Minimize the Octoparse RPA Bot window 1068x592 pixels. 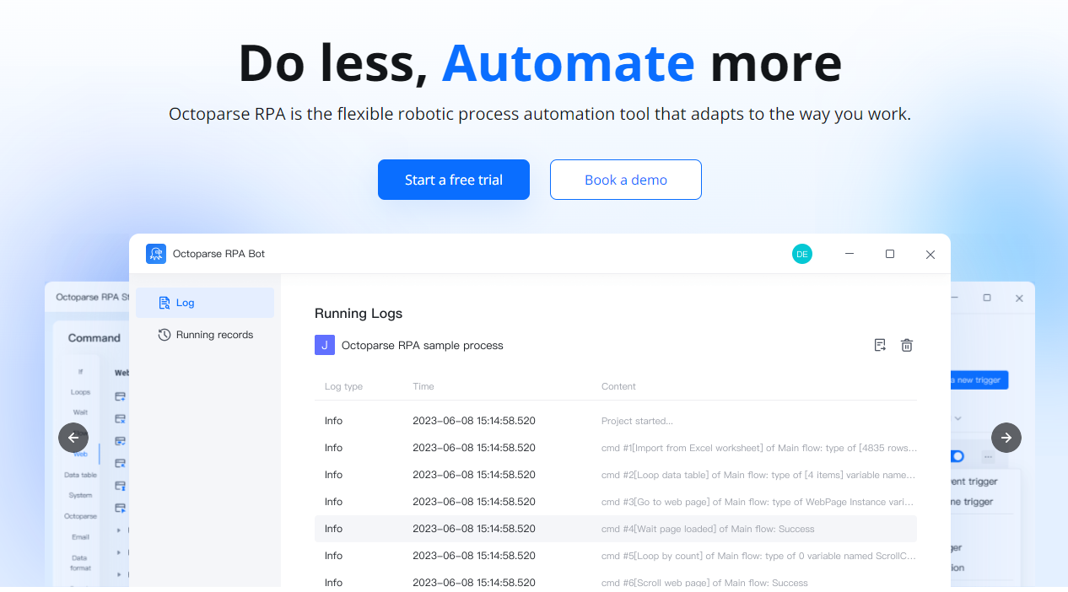pos(850,254)
